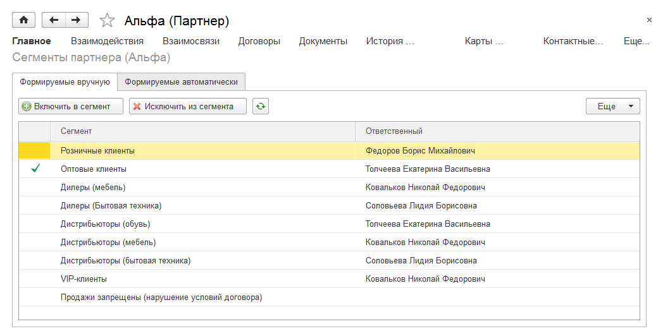Image resolution: width=663 pixels, height=336 pixels.
Task: Select the Формируемые вручную tab
Action: tap(65, 81)
